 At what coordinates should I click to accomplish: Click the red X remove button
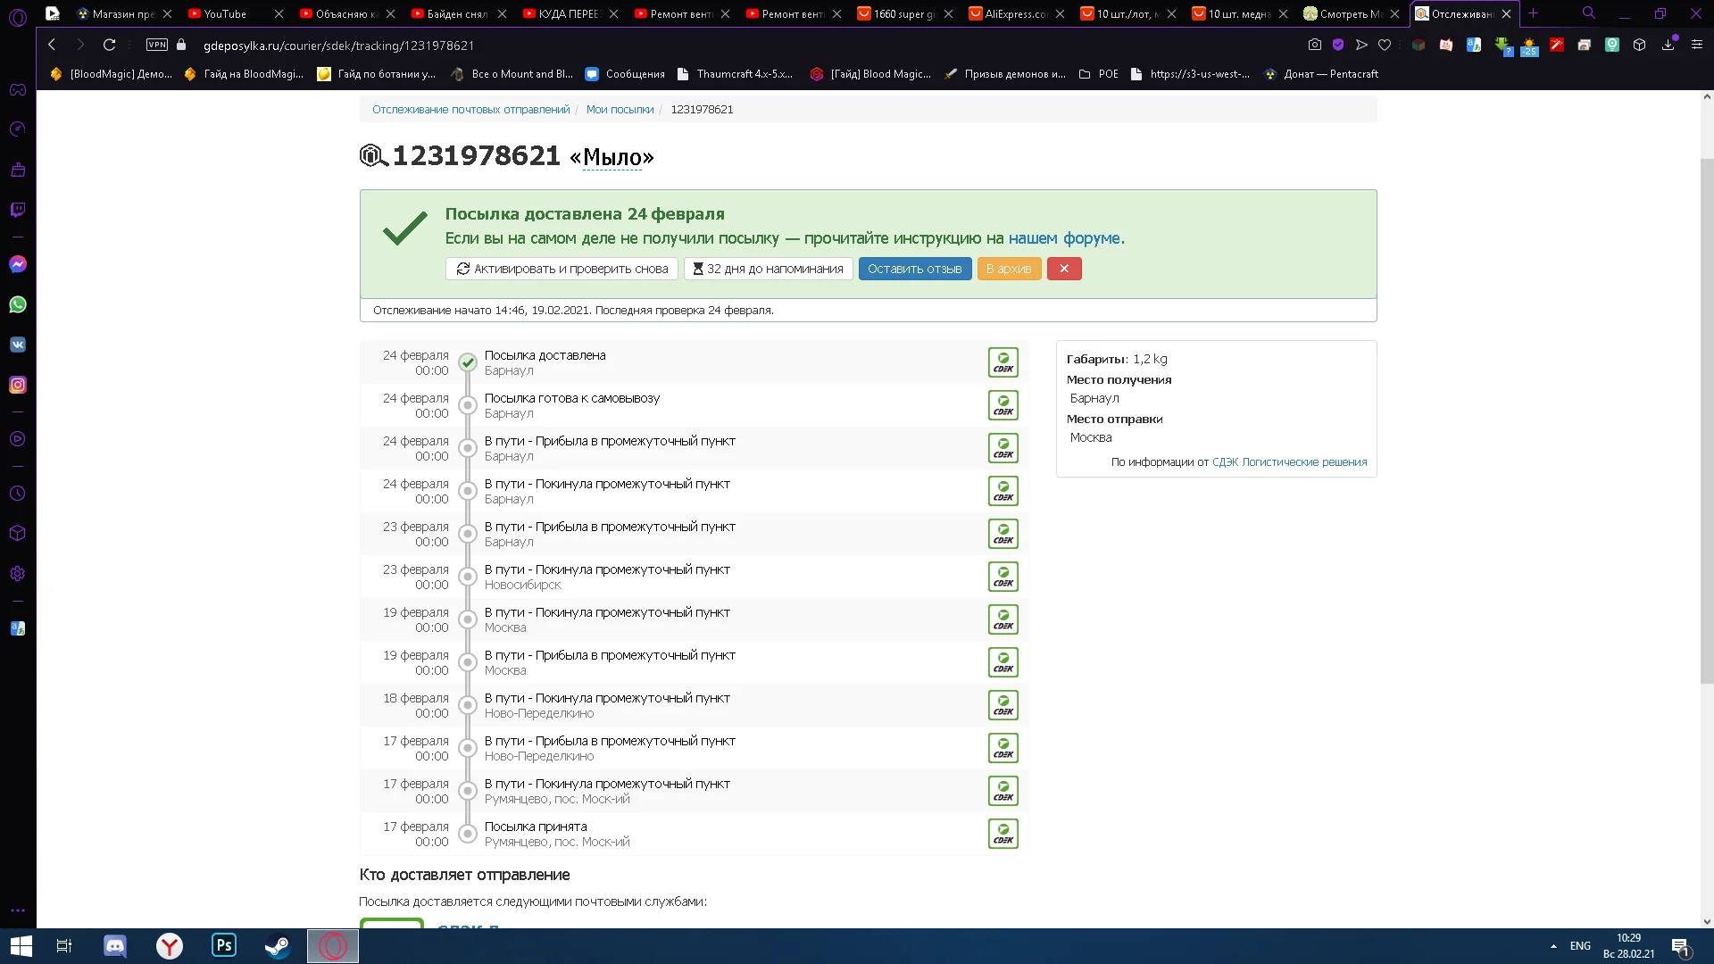[x=1063, y=269]
